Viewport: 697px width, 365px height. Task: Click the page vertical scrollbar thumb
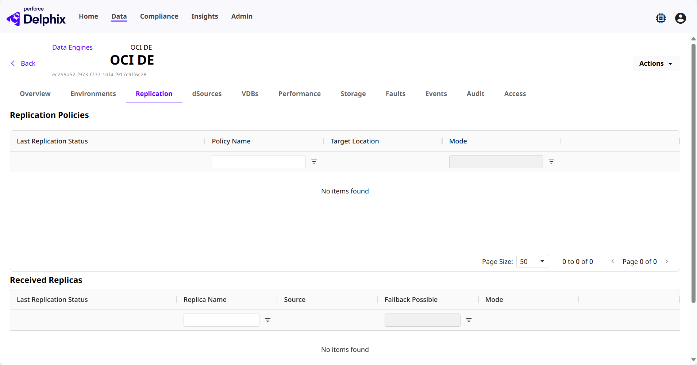[x=693, y=173]
